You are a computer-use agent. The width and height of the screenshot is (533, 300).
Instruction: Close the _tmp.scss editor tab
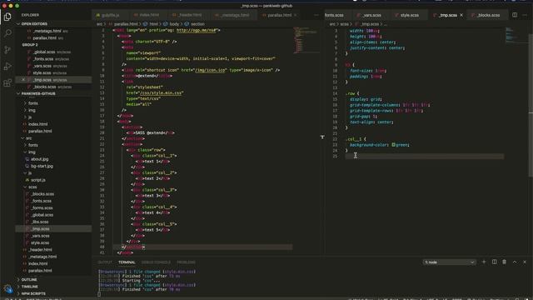461,15
